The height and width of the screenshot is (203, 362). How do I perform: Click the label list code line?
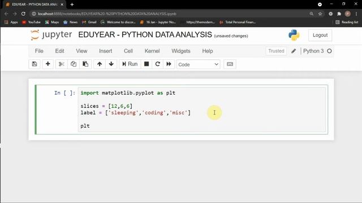pos(136,113)
